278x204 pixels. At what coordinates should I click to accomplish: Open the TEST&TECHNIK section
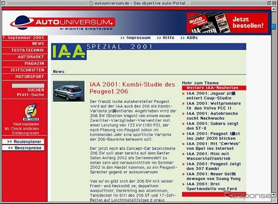pos(28,50)
